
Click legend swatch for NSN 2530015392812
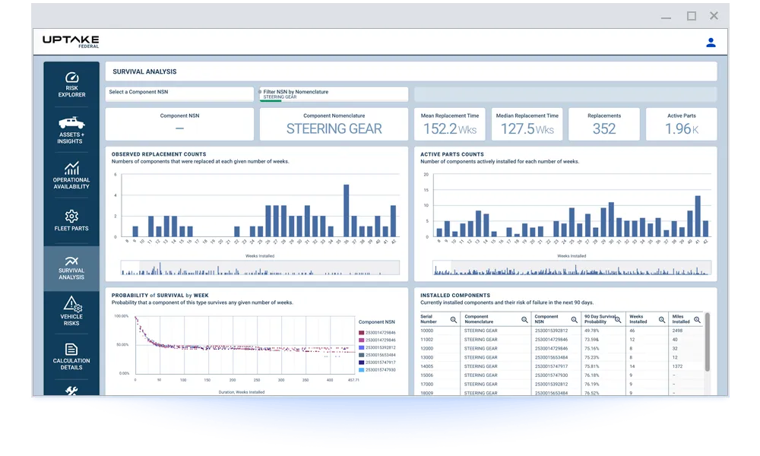pos(361,347)
